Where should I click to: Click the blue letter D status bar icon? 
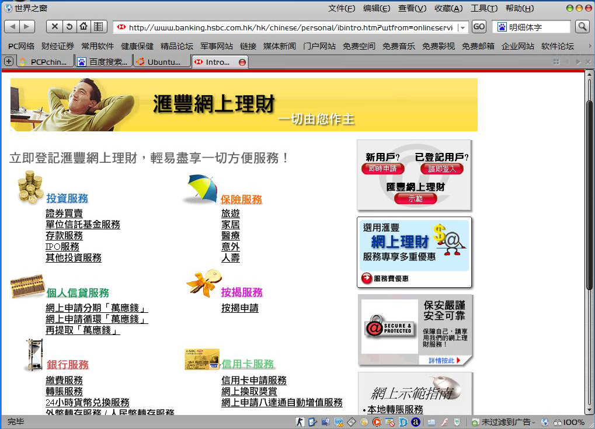coord(403,422)
